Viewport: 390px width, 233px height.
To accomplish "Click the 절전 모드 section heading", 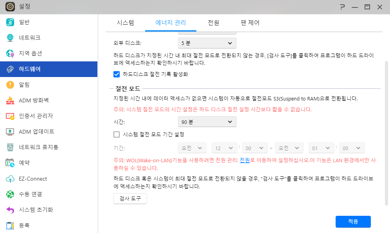I will (128, 88).
